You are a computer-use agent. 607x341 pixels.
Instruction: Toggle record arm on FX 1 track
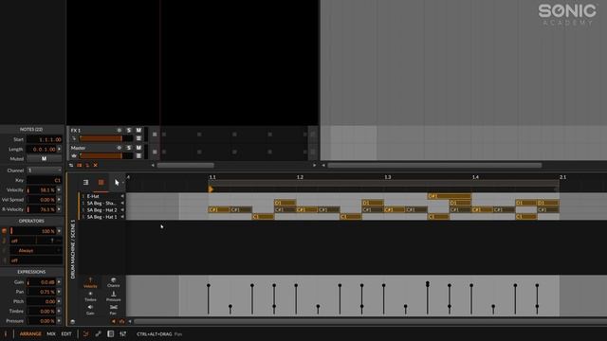pyautogui.click(x=120, y=131)
